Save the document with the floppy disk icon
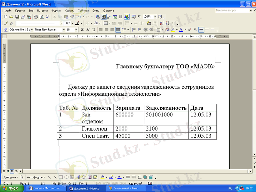The width and height of the screenshot is (256, 192). click(x=17, y=17)
